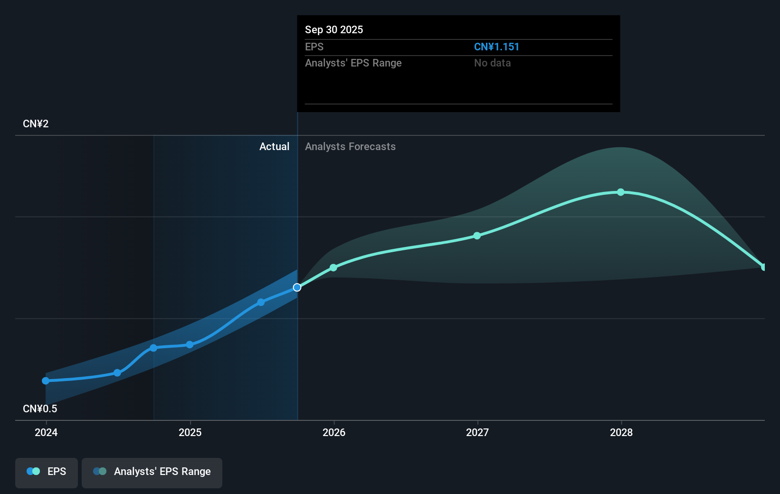Click the 2026 x-axis label
This screenshot has width=780, height=494.
point(334,432)
